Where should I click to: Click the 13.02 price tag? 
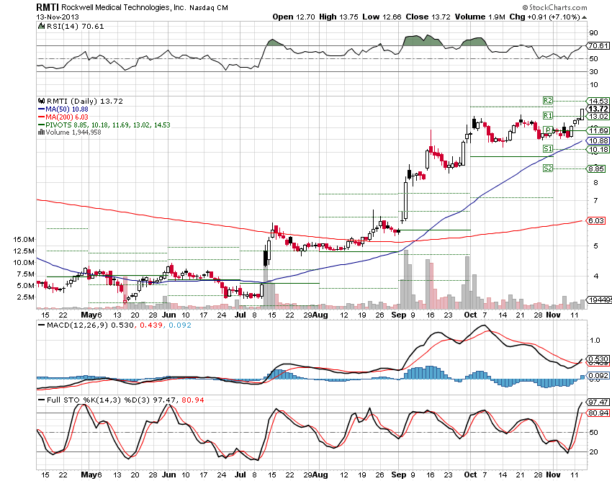[x=598, y=117]
